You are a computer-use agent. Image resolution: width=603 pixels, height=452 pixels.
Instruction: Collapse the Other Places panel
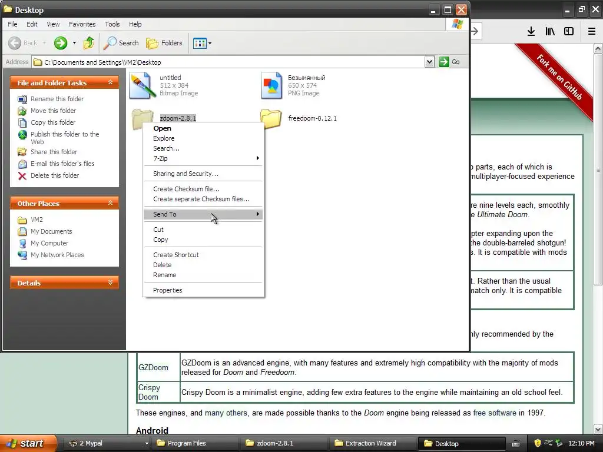click(x=110, y=203)
